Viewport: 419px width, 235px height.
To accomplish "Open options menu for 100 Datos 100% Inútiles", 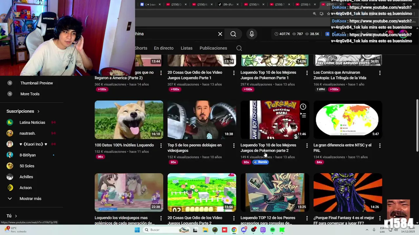I will (161, 146).
